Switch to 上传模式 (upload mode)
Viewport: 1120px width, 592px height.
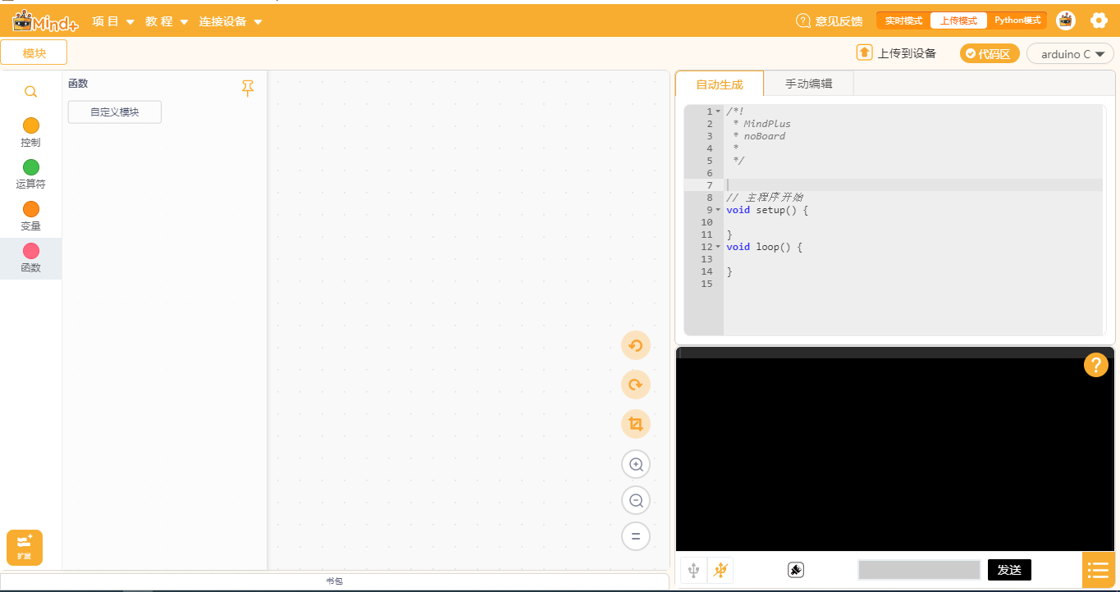tap(958, 20)
